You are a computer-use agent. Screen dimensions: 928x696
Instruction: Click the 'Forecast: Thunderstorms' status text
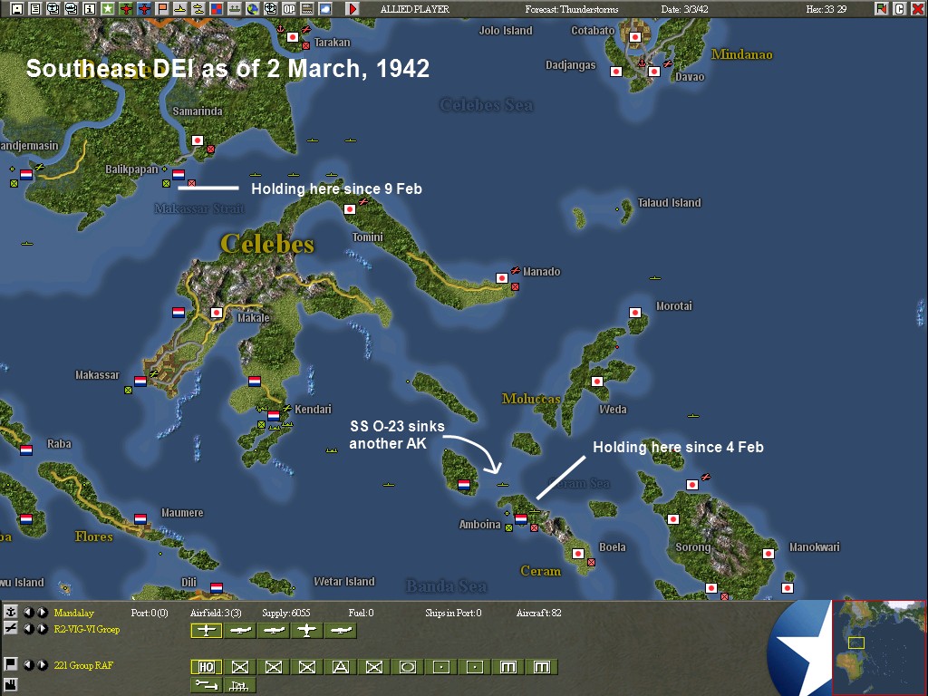[572, 9]
